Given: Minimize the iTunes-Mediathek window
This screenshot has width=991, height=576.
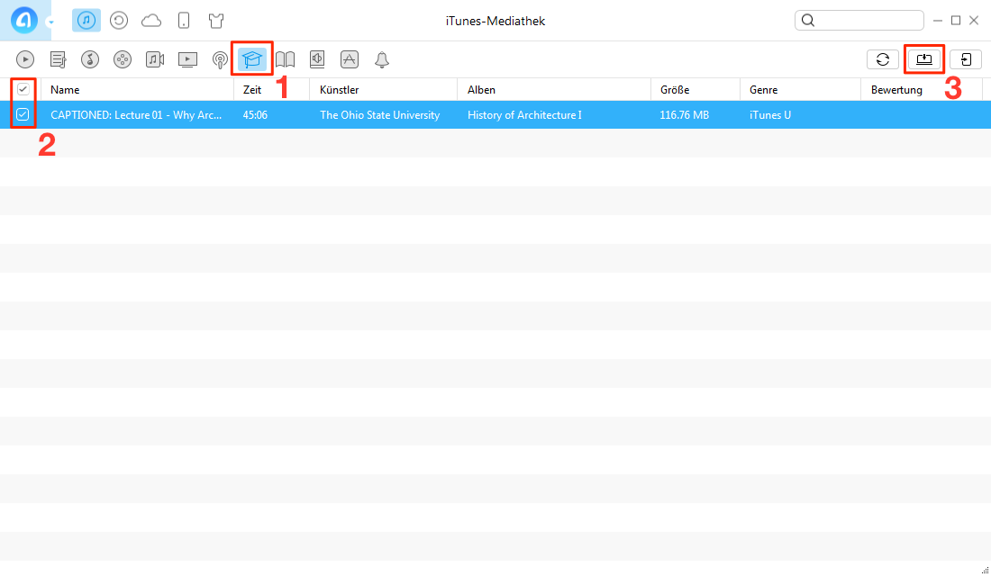Looking at the screenshot, I should [x=938, y=20].
